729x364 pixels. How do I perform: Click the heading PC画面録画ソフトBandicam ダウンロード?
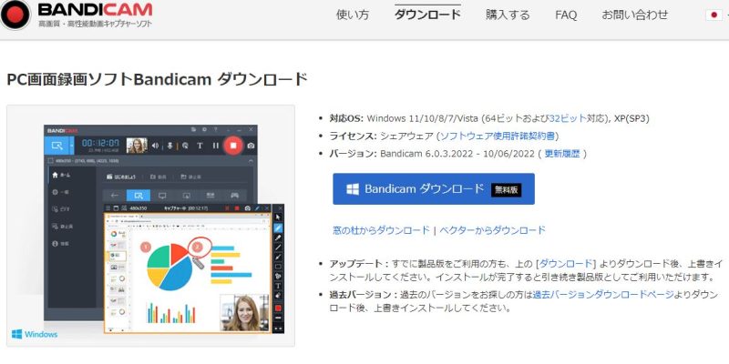pyautogui.click(x=157, y=79)
